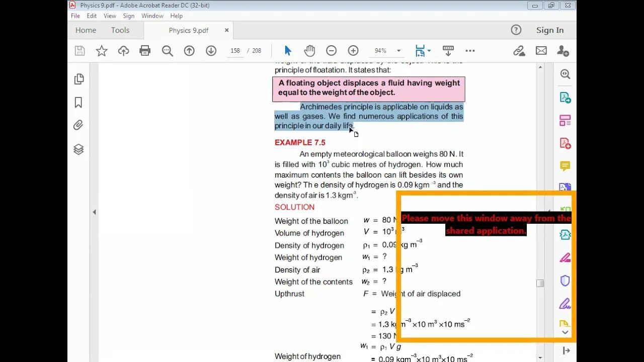This screenshot has height=362, width=644.
Task: Click the add people share icon
Action: click(562, 51)
